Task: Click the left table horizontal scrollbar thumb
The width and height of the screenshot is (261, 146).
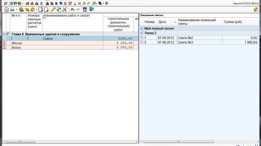Action: click(x=20, y=142)
